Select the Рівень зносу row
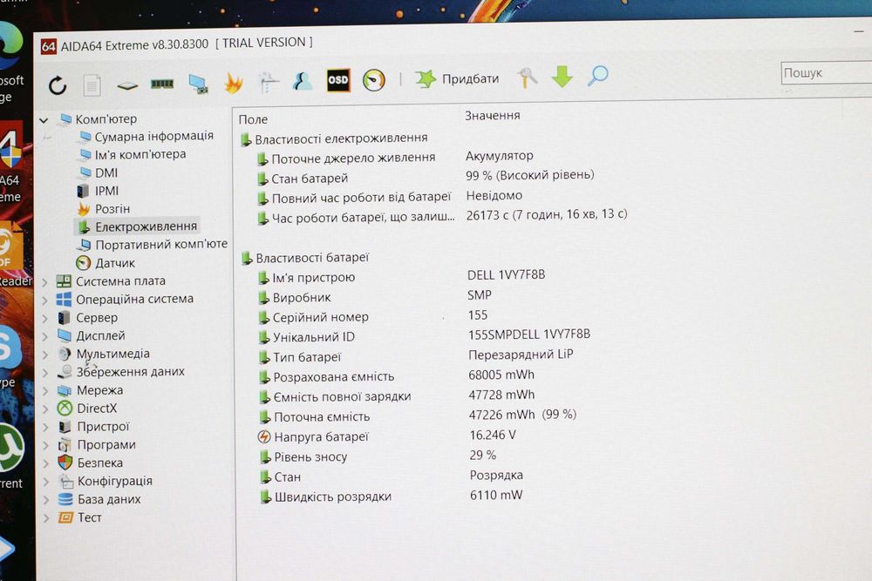Viewport: 872px width, 581px height. pos(378,456)
